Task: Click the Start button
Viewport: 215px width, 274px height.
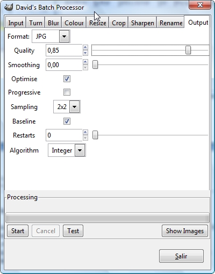Action: point(18,231)
